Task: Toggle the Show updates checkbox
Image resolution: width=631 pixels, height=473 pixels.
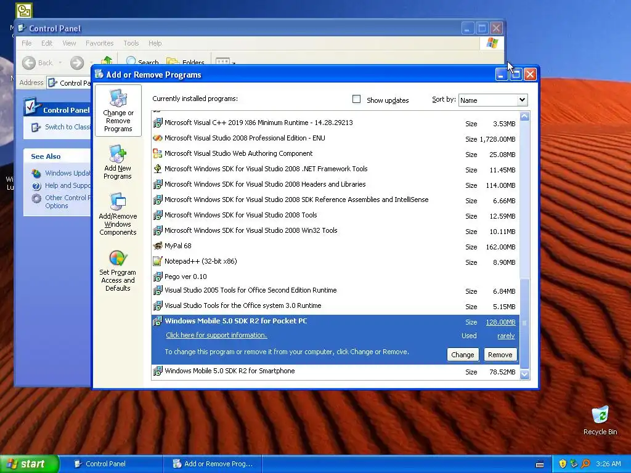Action: [x=356, y=99]
